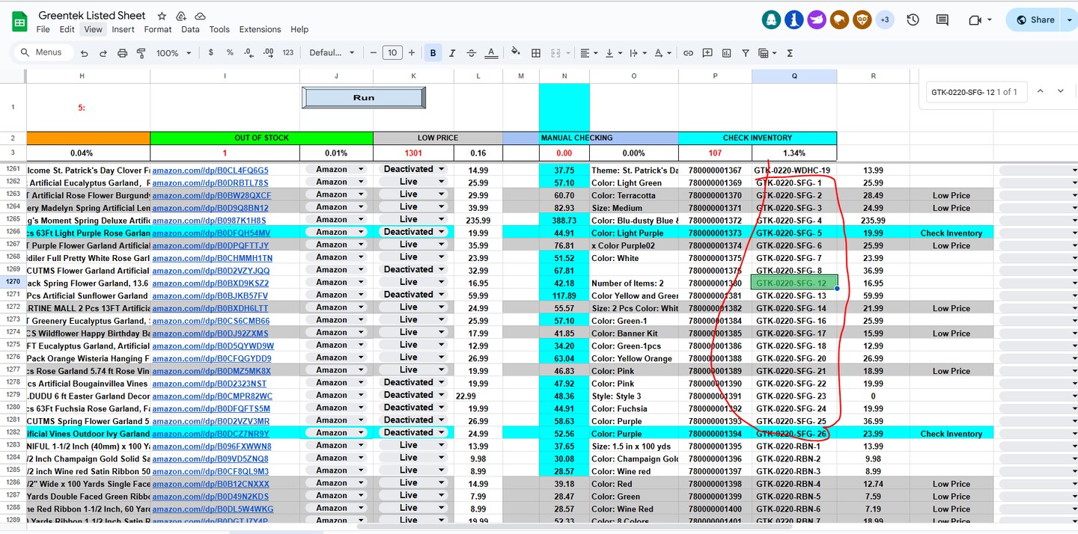Open the font family Default dropdown
The image size is (1078, 534).
pos(332,53)
